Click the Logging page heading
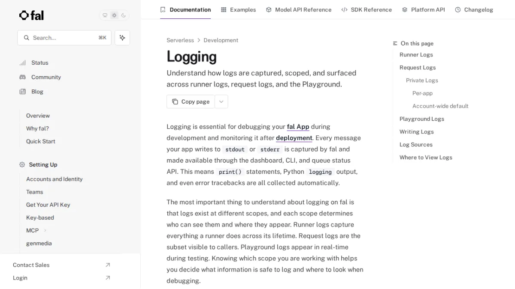Viewport: 515px width, 289px height. tap(191, 57)
